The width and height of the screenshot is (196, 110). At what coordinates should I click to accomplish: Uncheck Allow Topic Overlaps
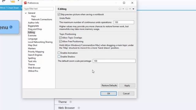click(60, 38)
